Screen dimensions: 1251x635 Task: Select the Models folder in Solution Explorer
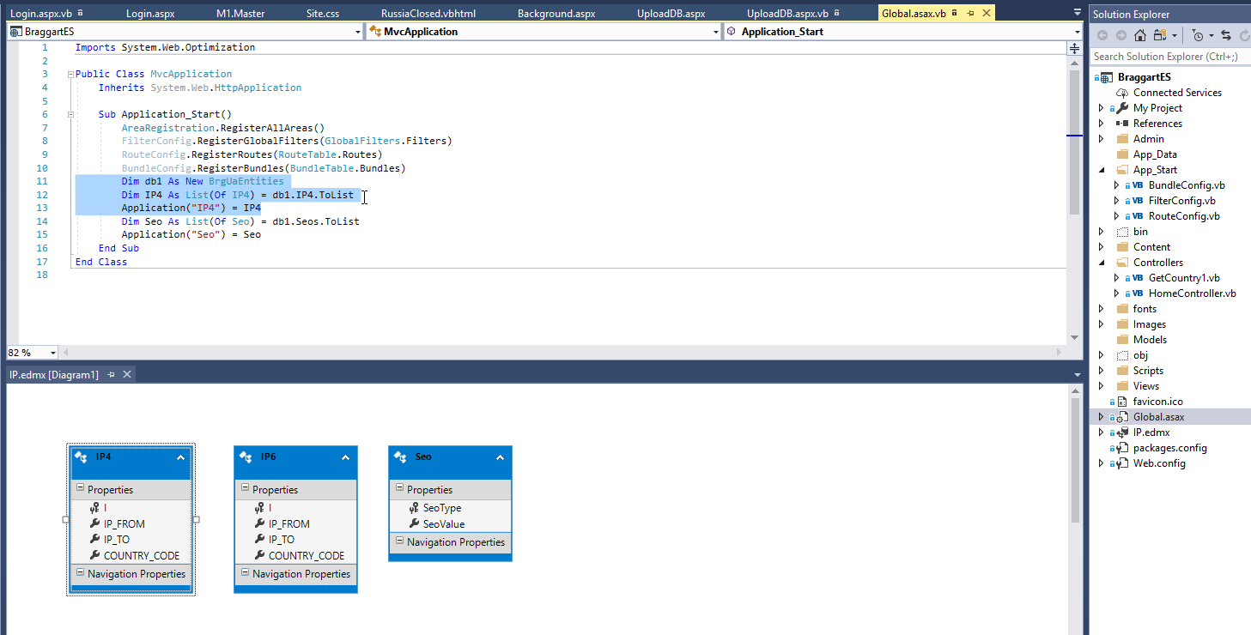click(1150, 340)
